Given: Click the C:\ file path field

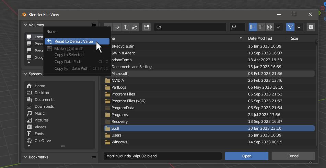Looking at the screenshot, I should click(x=190, y=27).
